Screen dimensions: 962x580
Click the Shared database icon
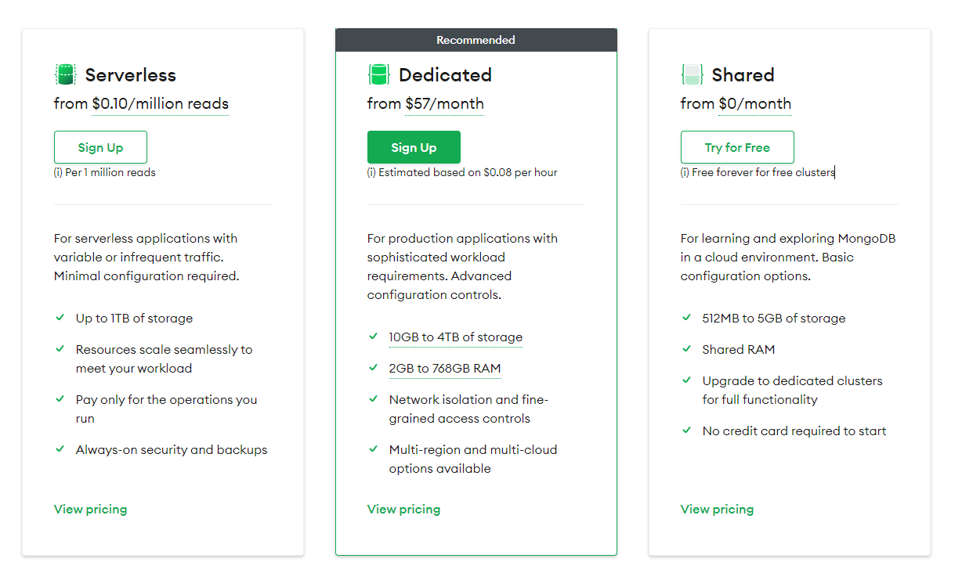(693, 74)
